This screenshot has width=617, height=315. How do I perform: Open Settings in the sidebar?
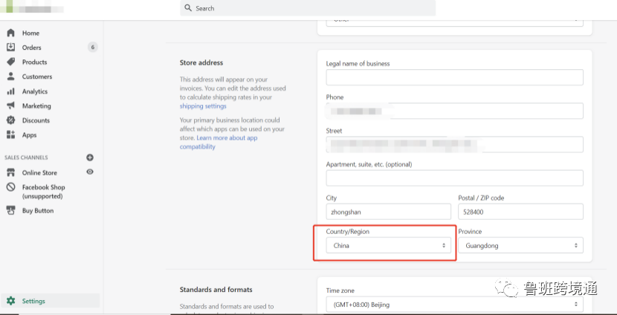point(33,301)
